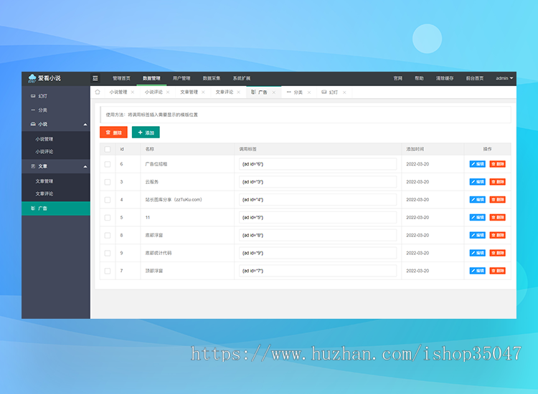
Task: Switch to the 文章管理 tab
Action: 189,92
